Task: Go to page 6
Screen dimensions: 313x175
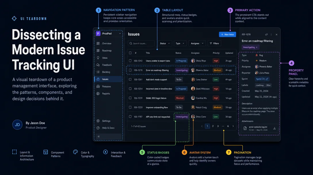Action: (228, 126)
